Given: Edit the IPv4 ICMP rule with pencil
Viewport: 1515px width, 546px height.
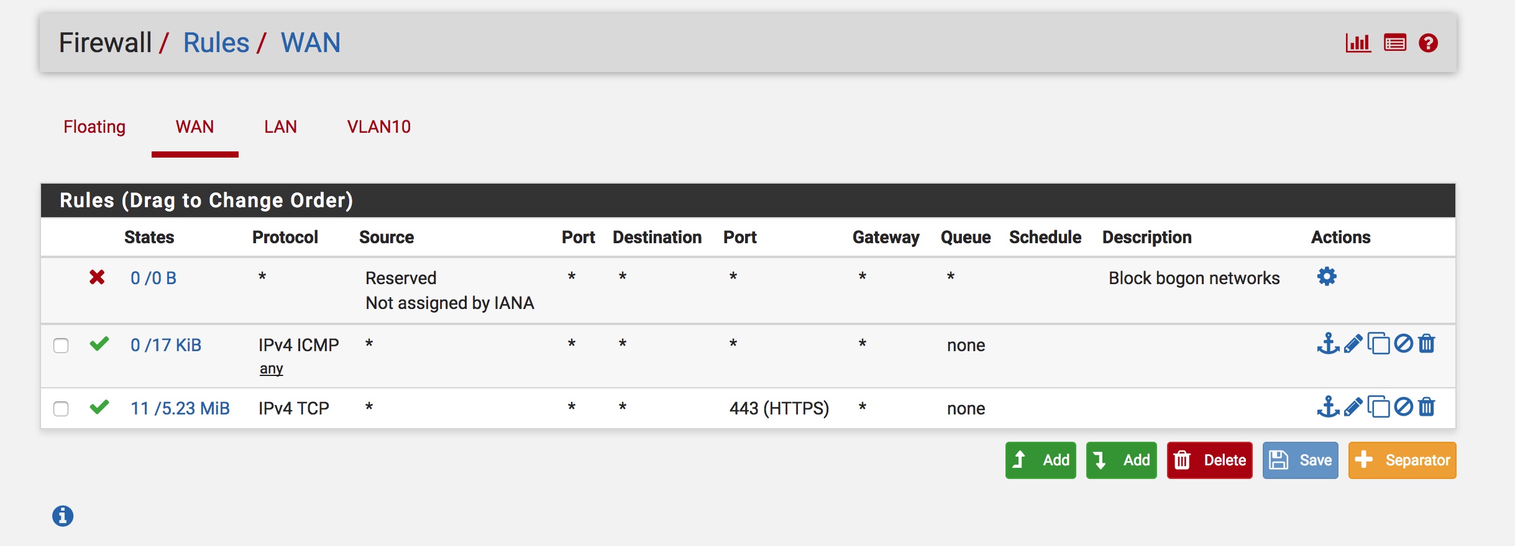Looking at the screenshot, I should pos(1353,344).
